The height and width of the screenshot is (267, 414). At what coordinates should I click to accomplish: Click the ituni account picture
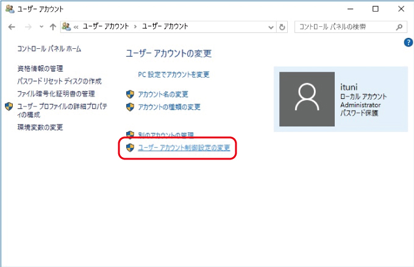pyautogui.click(x=307, y=99)
